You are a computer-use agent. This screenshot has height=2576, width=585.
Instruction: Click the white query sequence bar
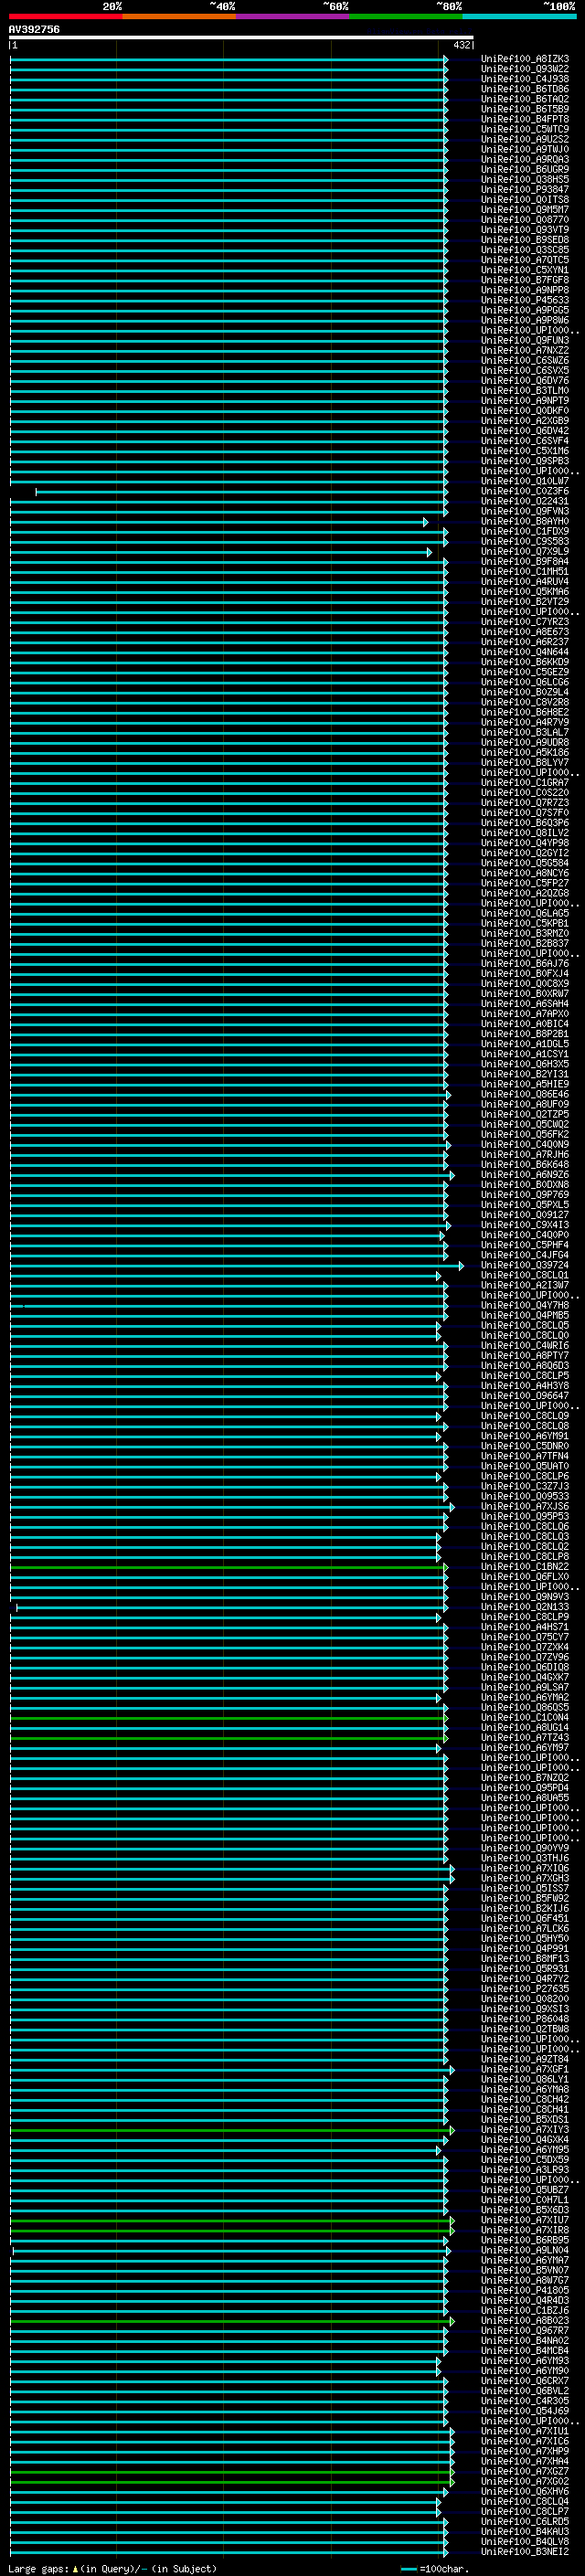pyautogui.click(x=241, y=37)
